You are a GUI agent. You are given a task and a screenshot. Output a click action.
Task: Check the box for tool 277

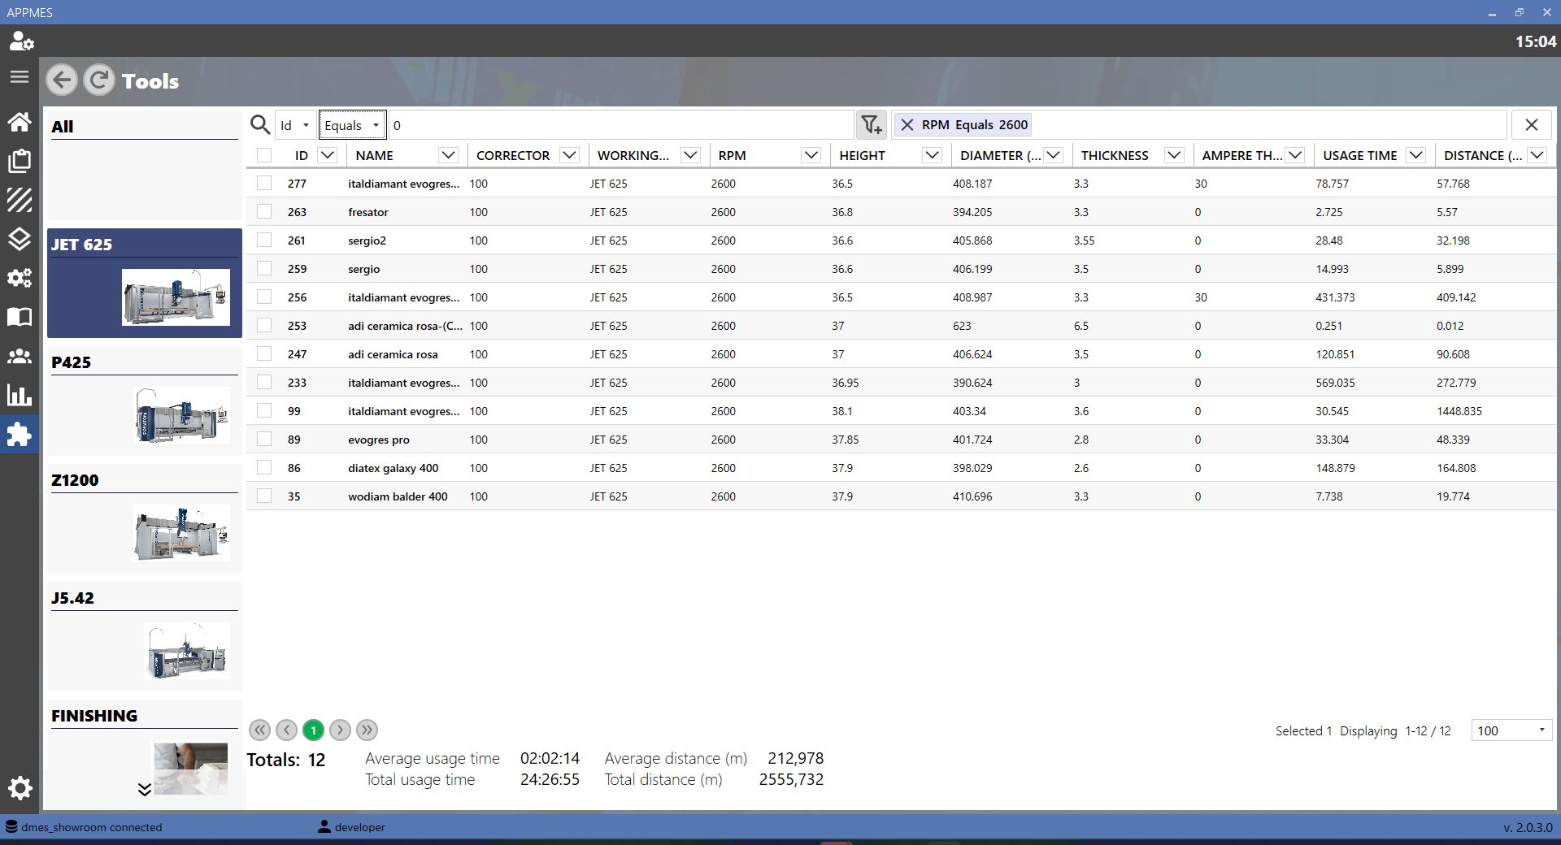click(x=264, y=184)
